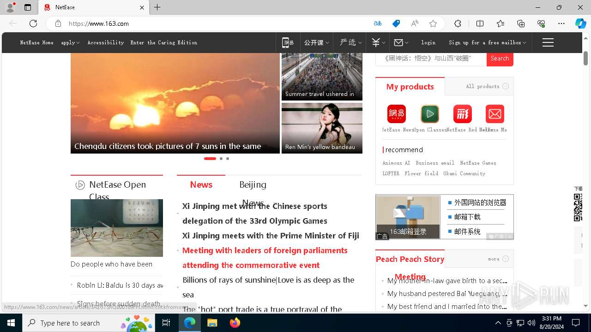The image size is (591, 332).
Task: Click Accessibility in the top bar
Action: 106,42
